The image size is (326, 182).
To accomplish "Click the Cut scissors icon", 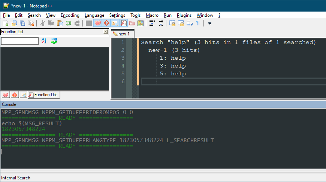I will pyautogui.click(x=43, y=23).
